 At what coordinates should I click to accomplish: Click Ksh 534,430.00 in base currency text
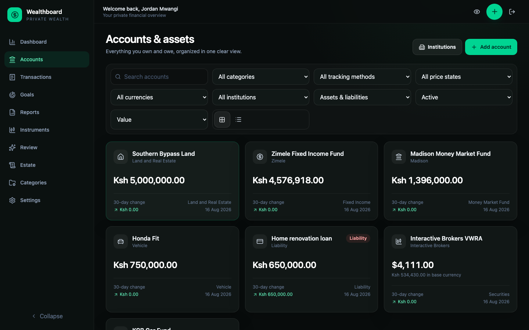(426, 275)
